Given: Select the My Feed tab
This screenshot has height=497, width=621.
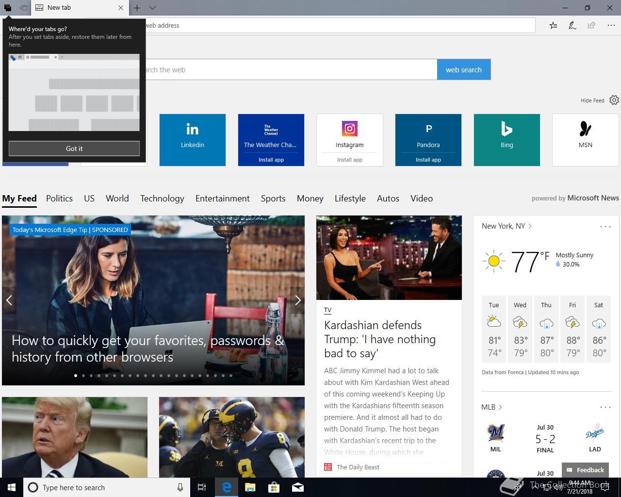Looking at the screenshot, I should [x=19, y=198].
